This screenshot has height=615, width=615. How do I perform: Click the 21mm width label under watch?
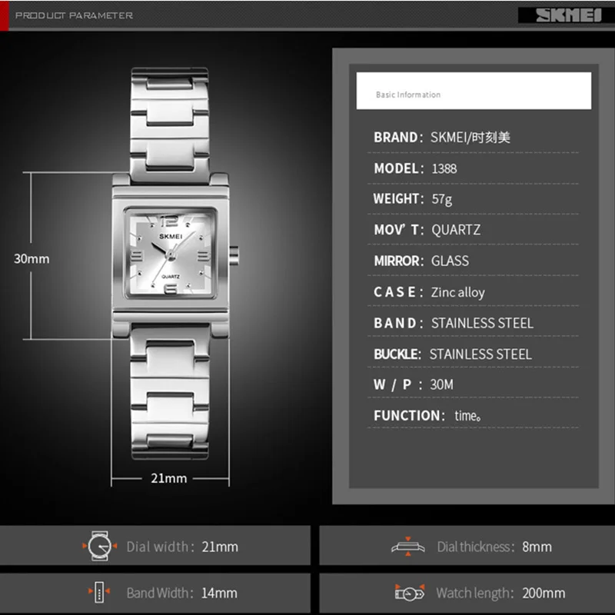click(x=168, y=477)
